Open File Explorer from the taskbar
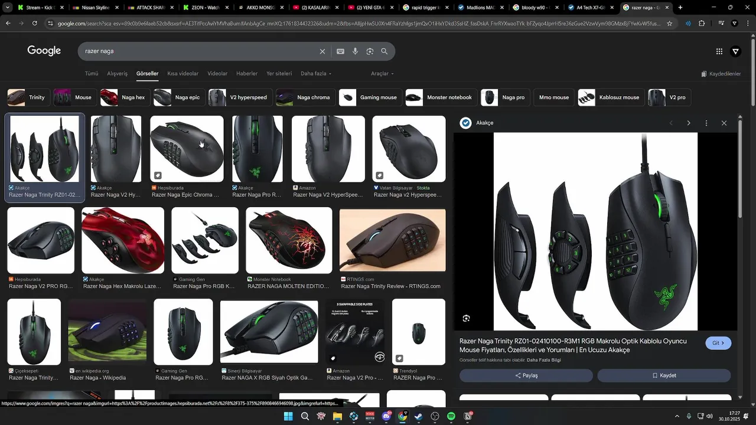This screenshot has height=425, width=756. coord(337,416)
